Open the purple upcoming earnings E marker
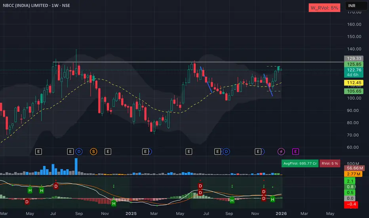369x218 pixels. 295,151
